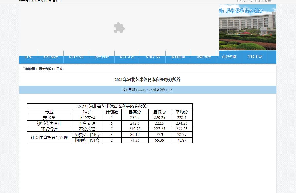Click the 计划数 column header

click(112, 112)
